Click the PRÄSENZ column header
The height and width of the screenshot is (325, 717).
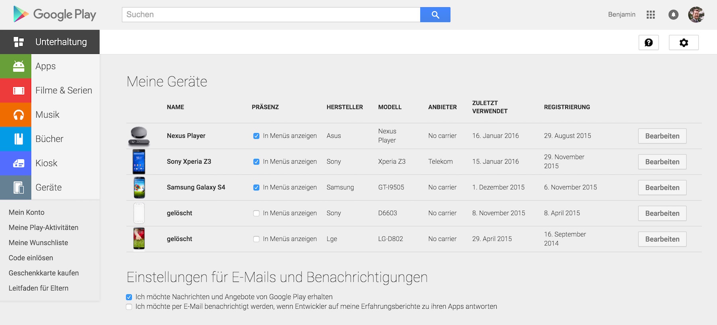tap(265, 107)
